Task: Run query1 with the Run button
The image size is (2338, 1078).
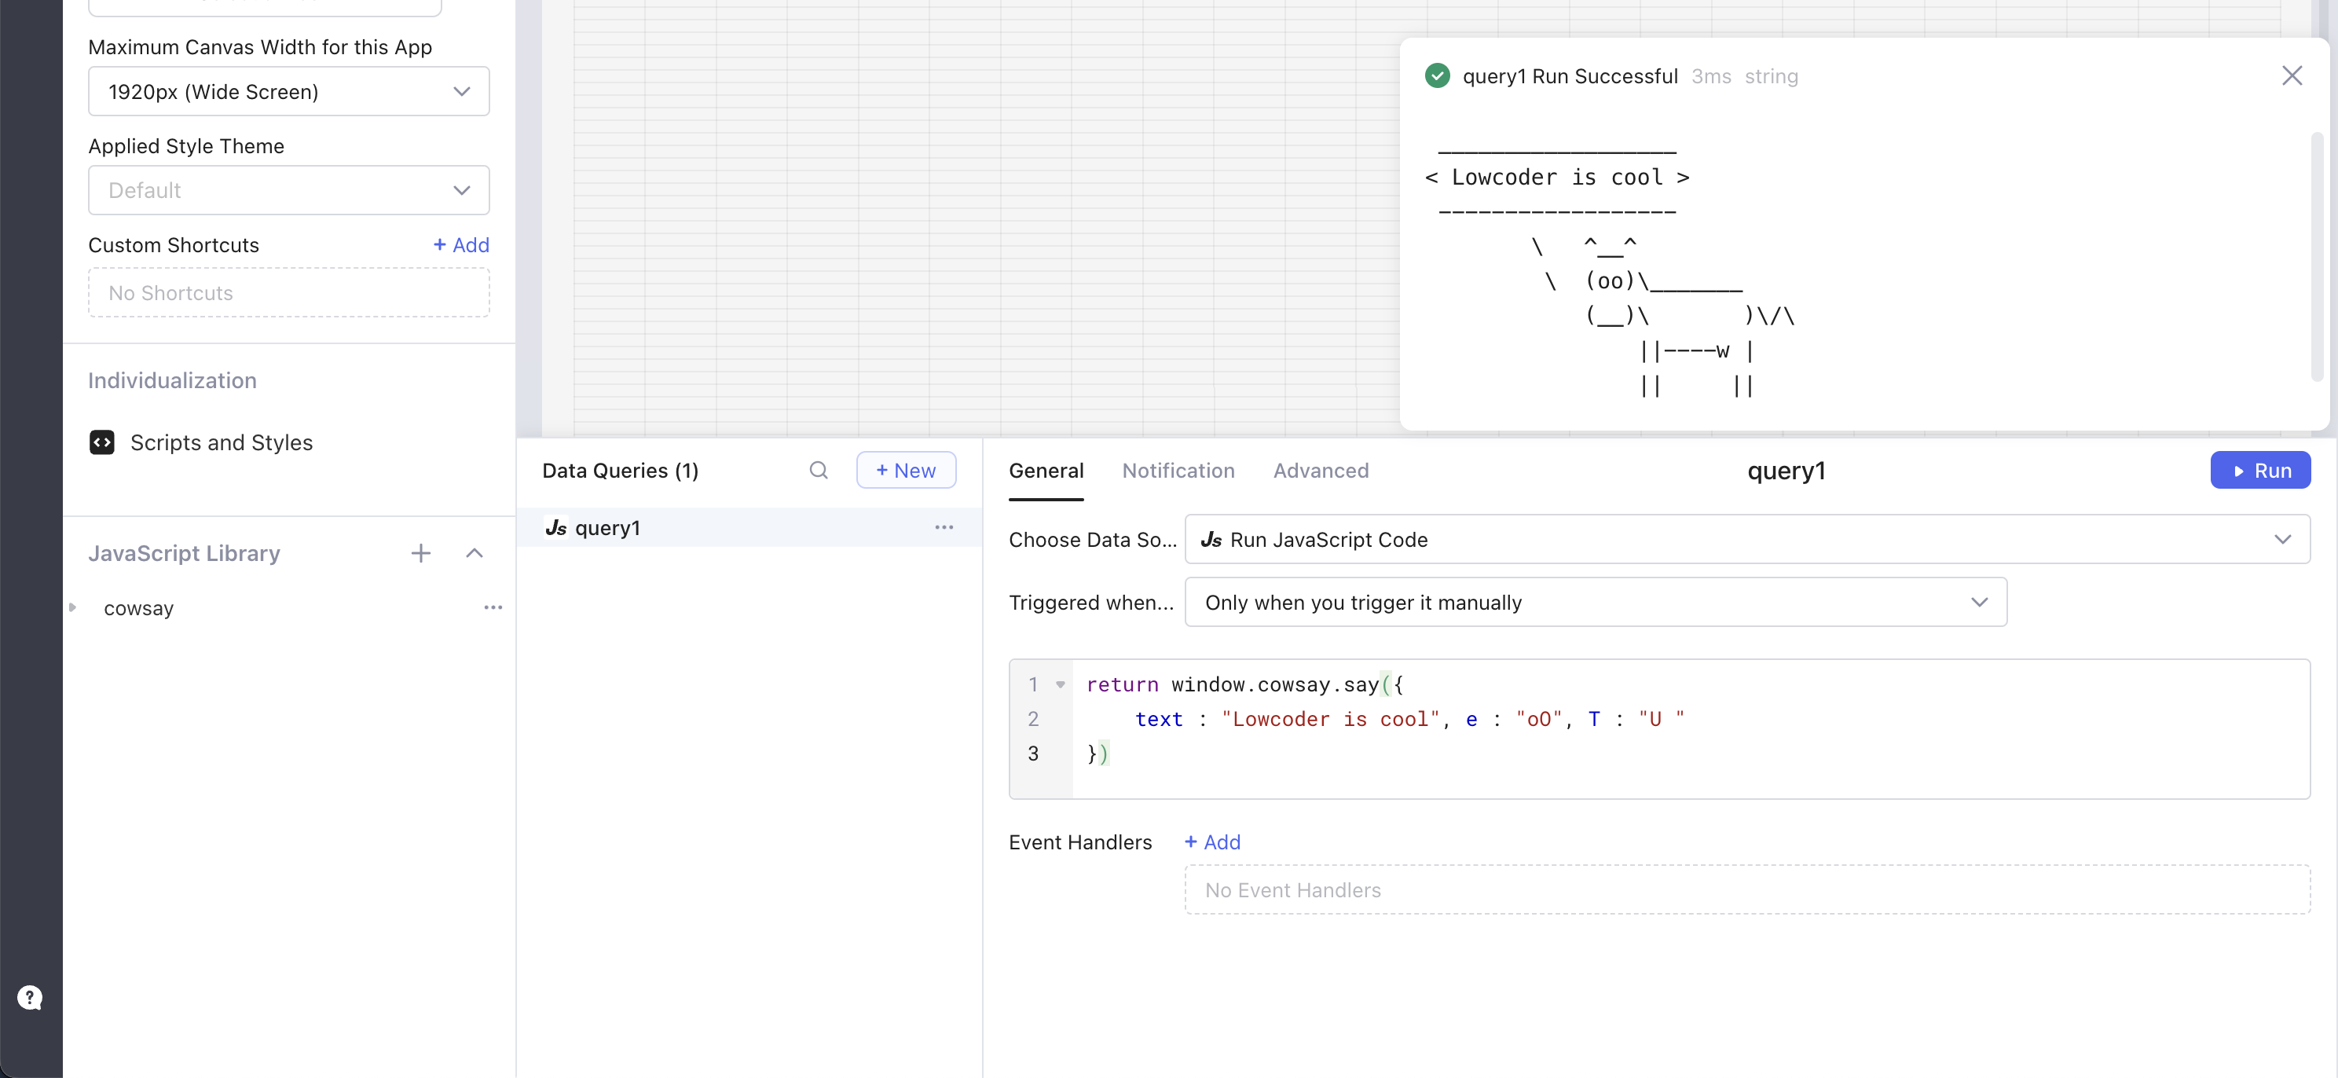Action: click(x=2259, y=470)
